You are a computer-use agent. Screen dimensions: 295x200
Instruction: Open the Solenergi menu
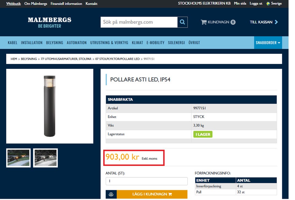coord(176,43)
